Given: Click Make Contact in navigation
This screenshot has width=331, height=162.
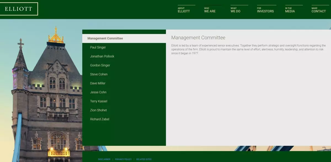Looking at the screenshot, I should [319, 10].
